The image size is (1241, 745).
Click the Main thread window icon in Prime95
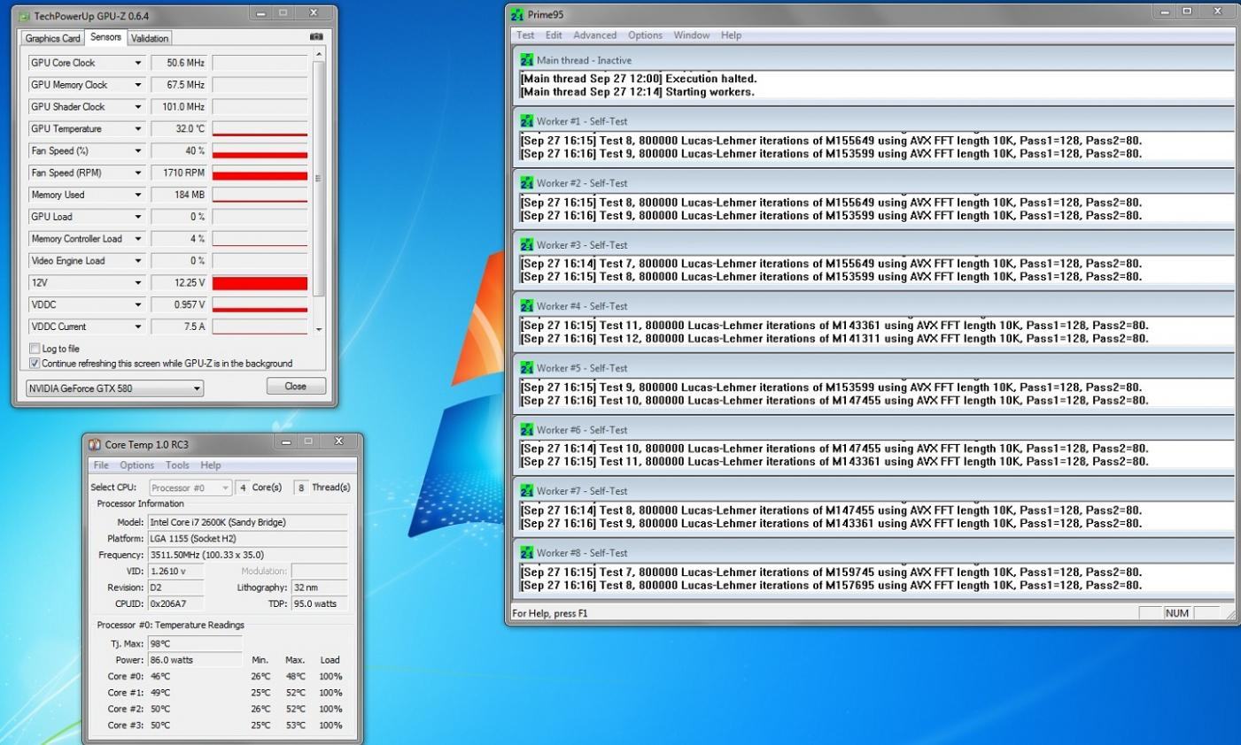[527, 60]
